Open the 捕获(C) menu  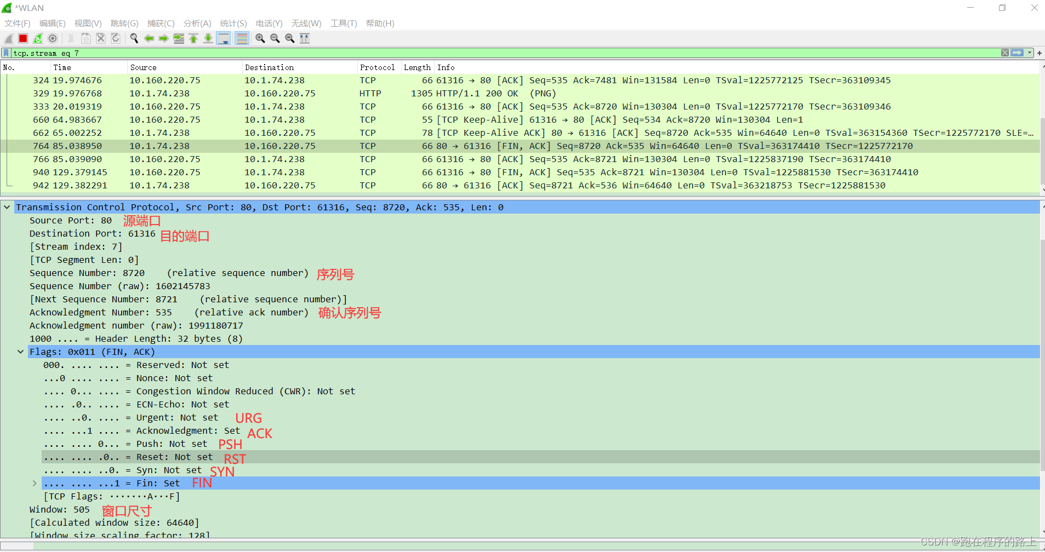tap(161, 24)
